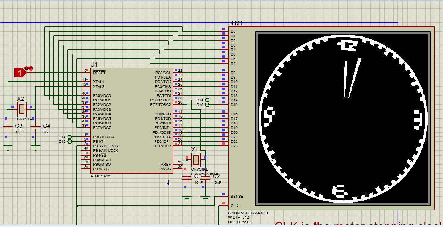
Task: Click the AVCC pin label
Action: pos(166,169)
